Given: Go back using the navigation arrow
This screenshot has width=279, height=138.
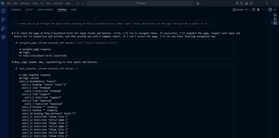Looking at the screenshot, I should click(x=78, y=3).
